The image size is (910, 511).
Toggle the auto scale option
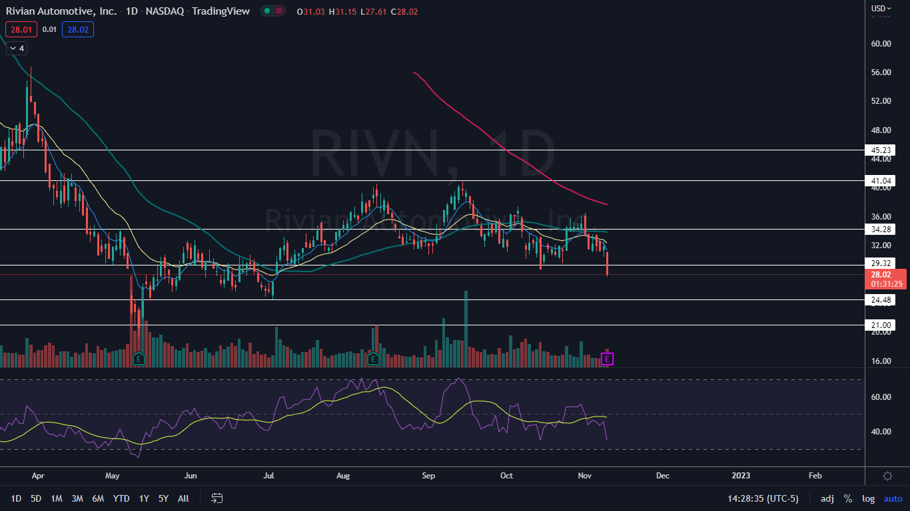click(x=893, y=498)
